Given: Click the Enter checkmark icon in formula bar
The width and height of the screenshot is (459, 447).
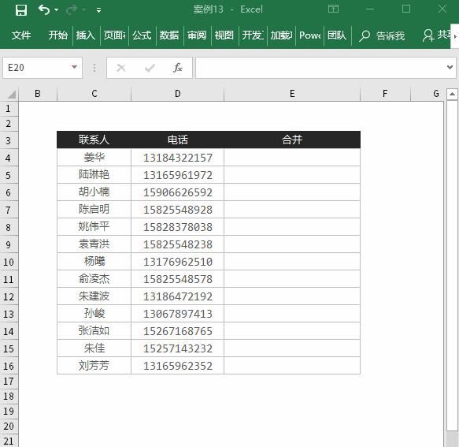Looking at the screenshot, I should (x=150, y=68).
